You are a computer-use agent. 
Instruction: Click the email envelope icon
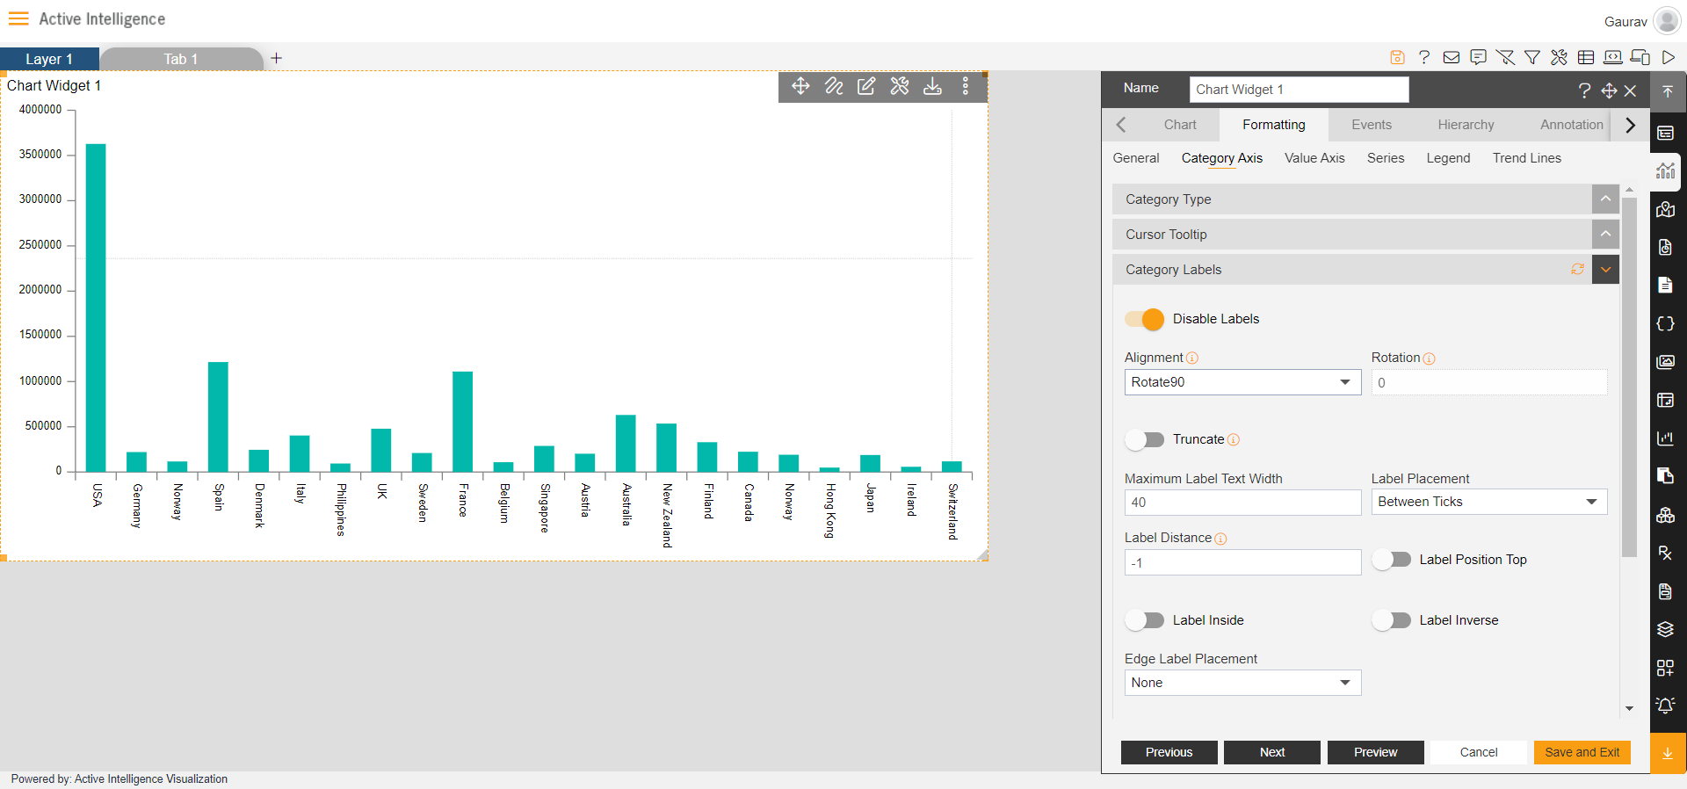click(1452, 57)
